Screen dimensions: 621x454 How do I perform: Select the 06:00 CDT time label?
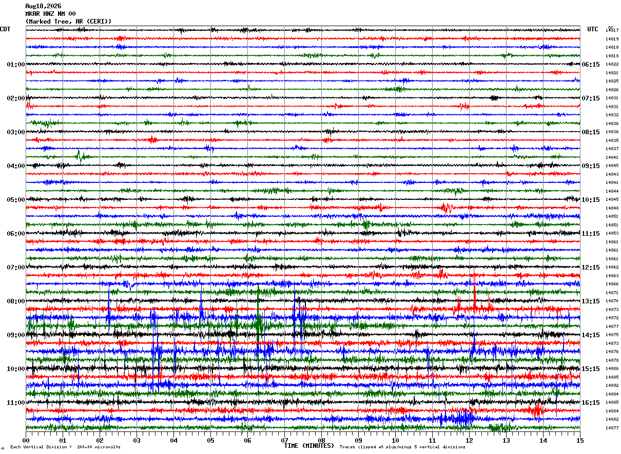[x=15, y=234]
